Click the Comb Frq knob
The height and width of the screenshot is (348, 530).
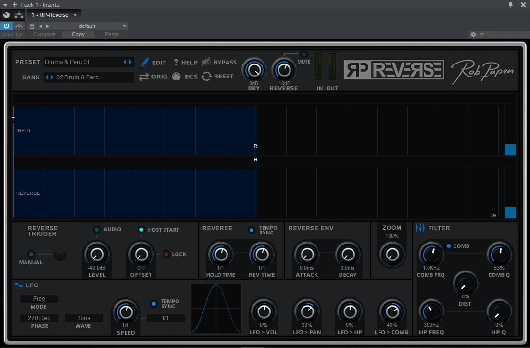[431, 254]
